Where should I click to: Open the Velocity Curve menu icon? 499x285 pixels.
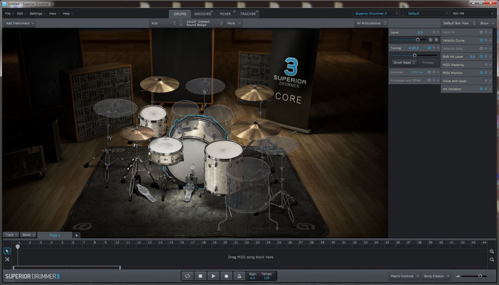[x=486, y=40]
